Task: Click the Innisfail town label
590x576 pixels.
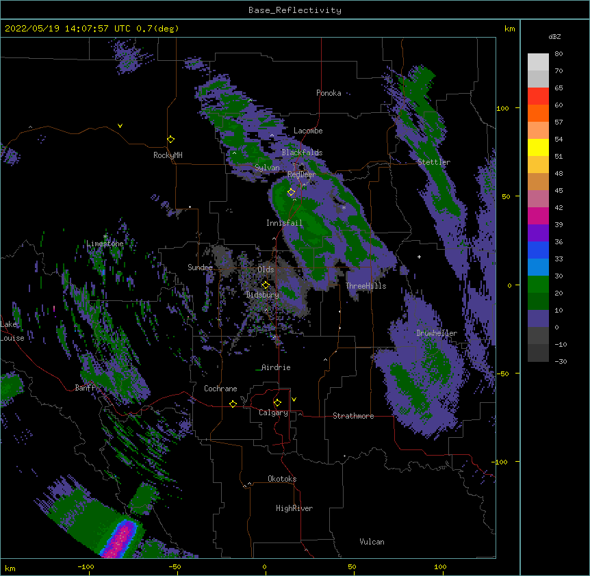Action: [x=284, y=223]
